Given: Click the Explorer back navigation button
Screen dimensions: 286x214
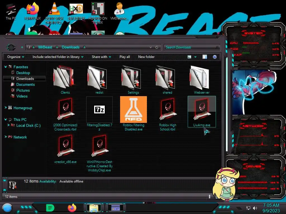Looking at the screenshot, I should tap(11, 47).
